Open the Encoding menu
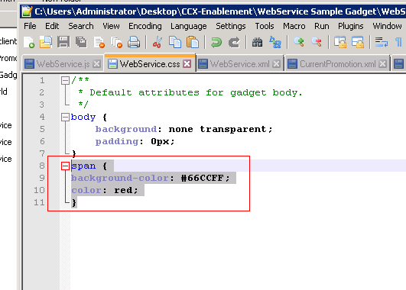This screenshot has height=290, width=406. coord(145,26)
